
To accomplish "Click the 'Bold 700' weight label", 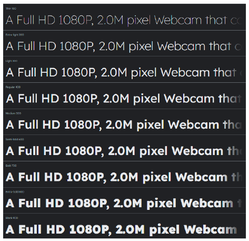I will pos(11,166).
